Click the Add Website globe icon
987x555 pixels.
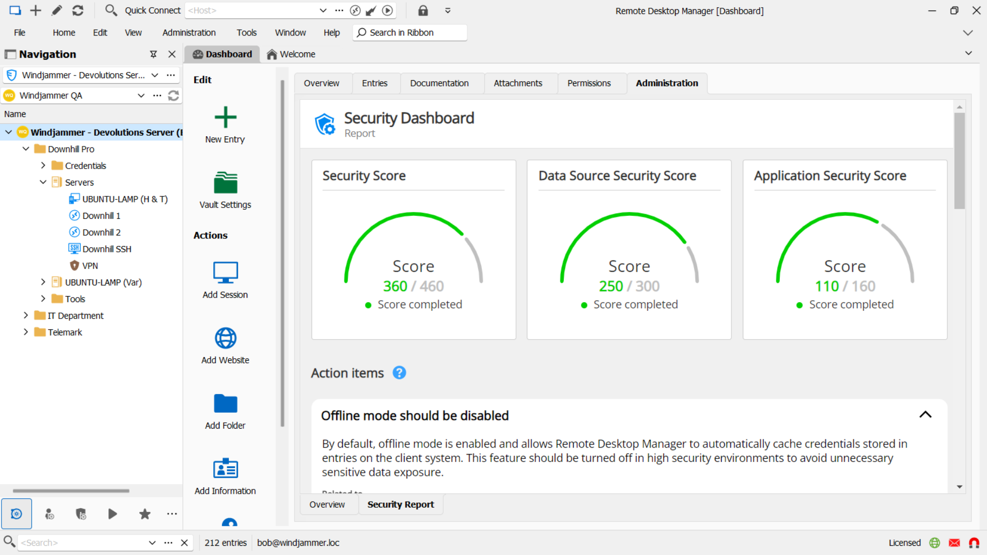pos(225,338)
